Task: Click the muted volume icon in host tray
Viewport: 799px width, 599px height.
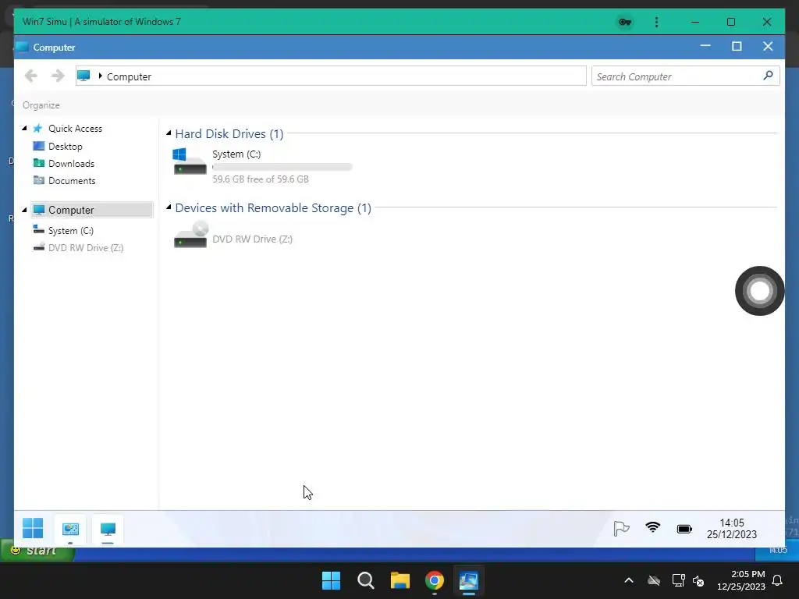Action: [x=698, y=580]
